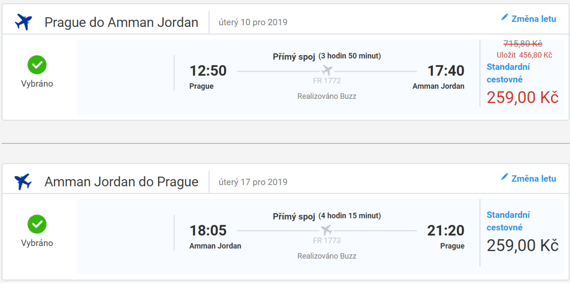Click the date úterý 17 pro 2019
This screenshot has width=570, height=283.
click(x=253, y=182)
